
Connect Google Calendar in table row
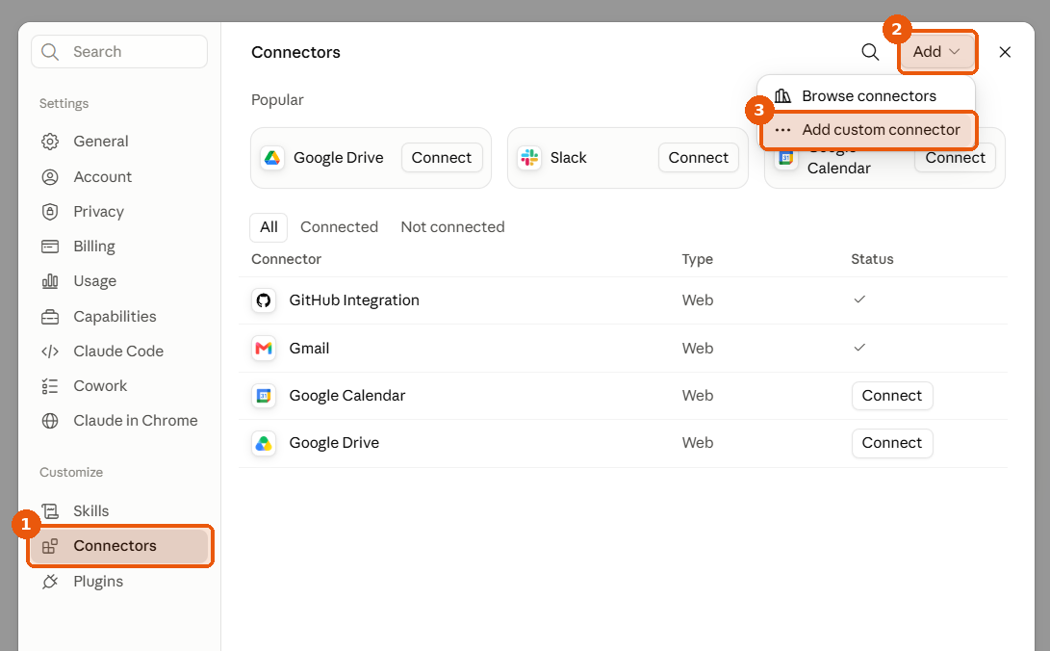point(892,396)
